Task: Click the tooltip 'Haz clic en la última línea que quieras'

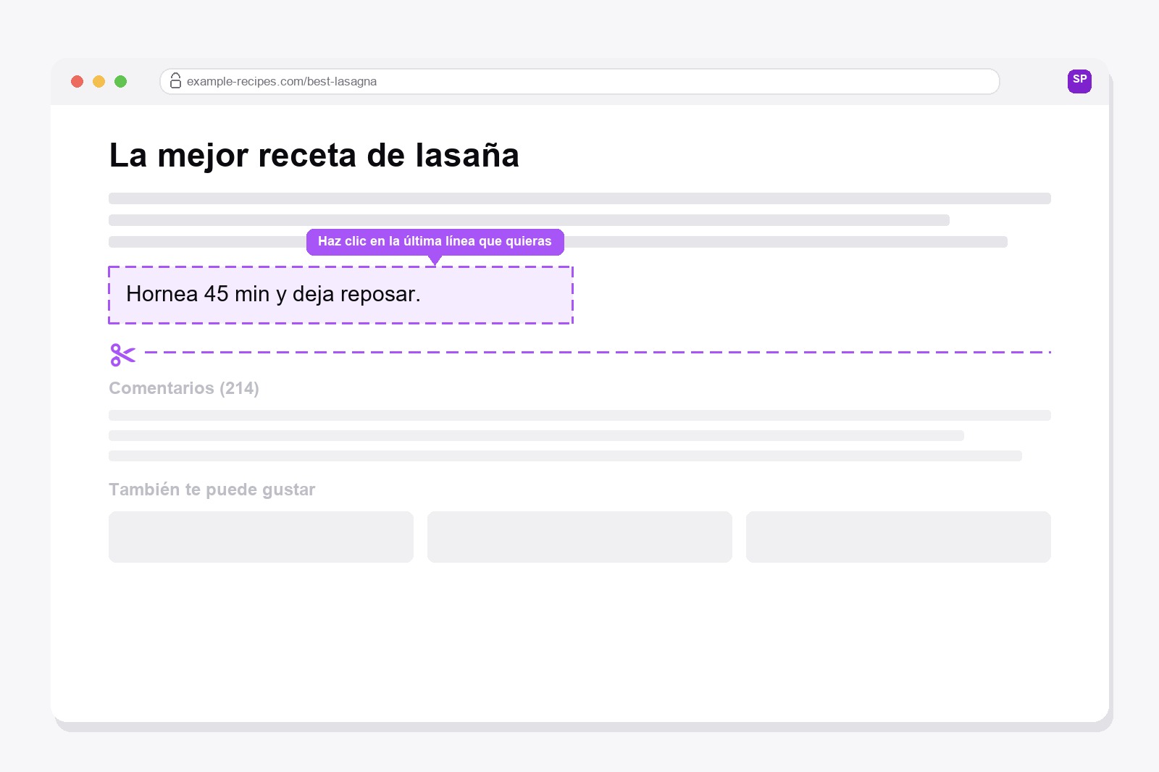Action: point(435,242)
